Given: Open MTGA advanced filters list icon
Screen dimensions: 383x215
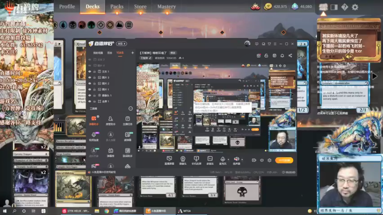Looking at the screenshot, I should click(129, 25).
